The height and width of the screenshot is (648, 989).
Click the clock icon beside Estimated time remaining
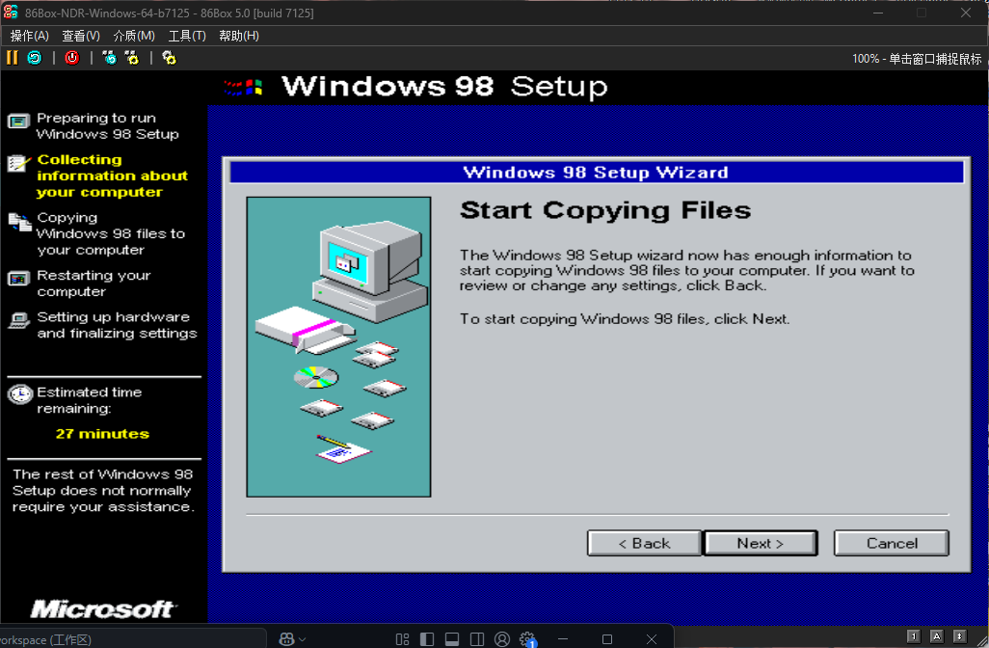(x=19, y=394)
